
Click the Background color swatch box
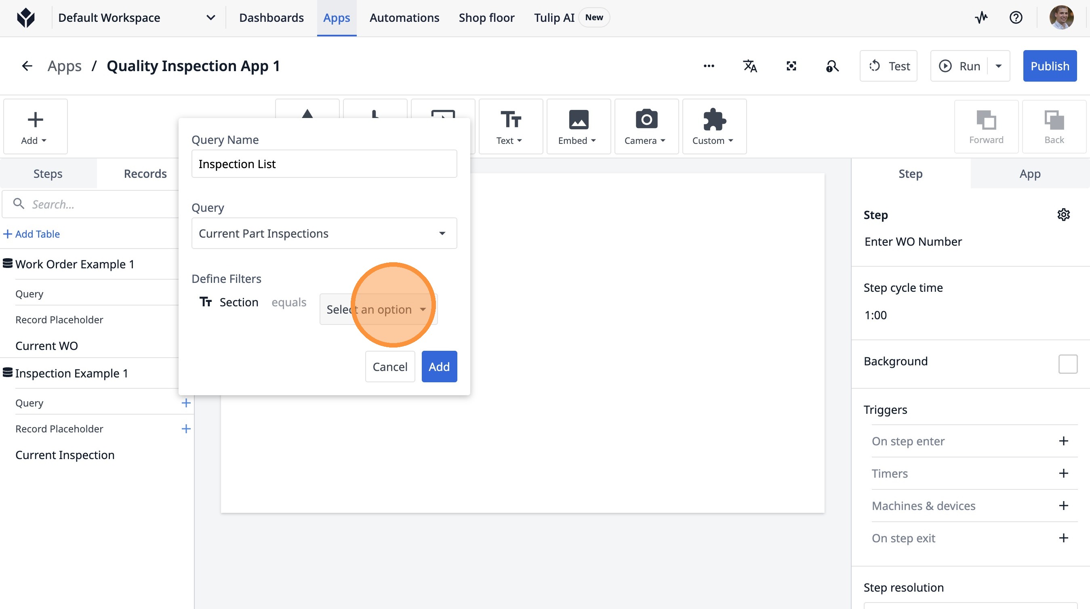(x=1067, y=364)
